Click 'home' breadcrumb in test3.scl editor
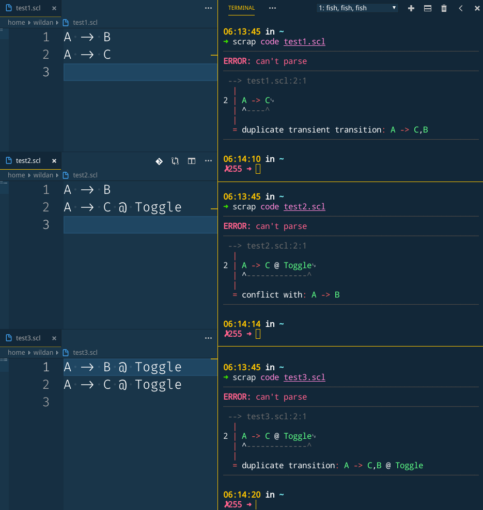483x510 pixels. coord(17,353)
